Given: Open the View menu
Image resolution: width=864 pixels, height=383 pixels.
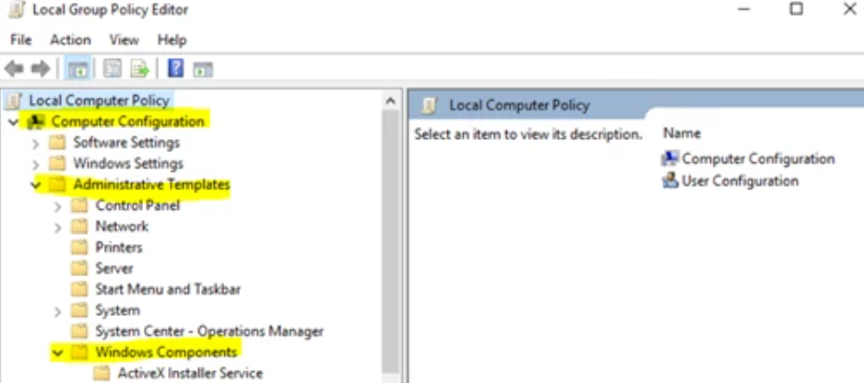Looking at the screenshot, I should (x=124, y=40).
